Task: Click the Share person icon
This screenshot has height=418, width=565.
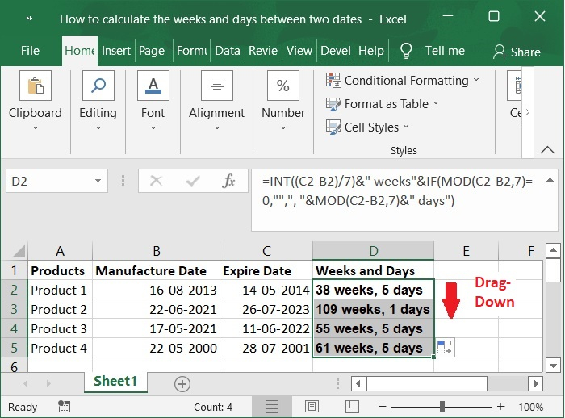Action: (x=500, y=52)
